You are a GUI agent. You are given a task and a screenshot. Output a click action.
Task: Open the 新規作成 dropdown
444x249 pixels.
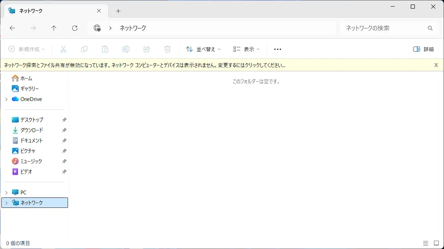27,49
